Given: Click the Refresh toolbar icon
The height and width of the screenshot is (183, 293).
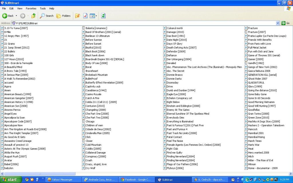Looking at the screenshot, I should (103, 16).
